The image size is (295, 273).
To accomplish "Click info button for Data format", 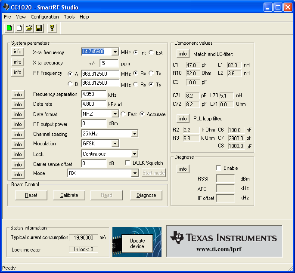I will [x=18, y=114].
